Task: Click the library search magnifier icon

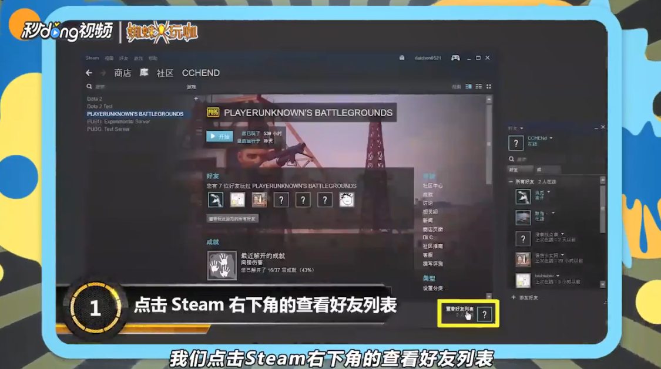Action: tap(89, 86)
